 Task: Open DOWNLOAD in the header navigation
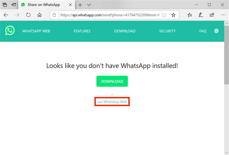125,31
